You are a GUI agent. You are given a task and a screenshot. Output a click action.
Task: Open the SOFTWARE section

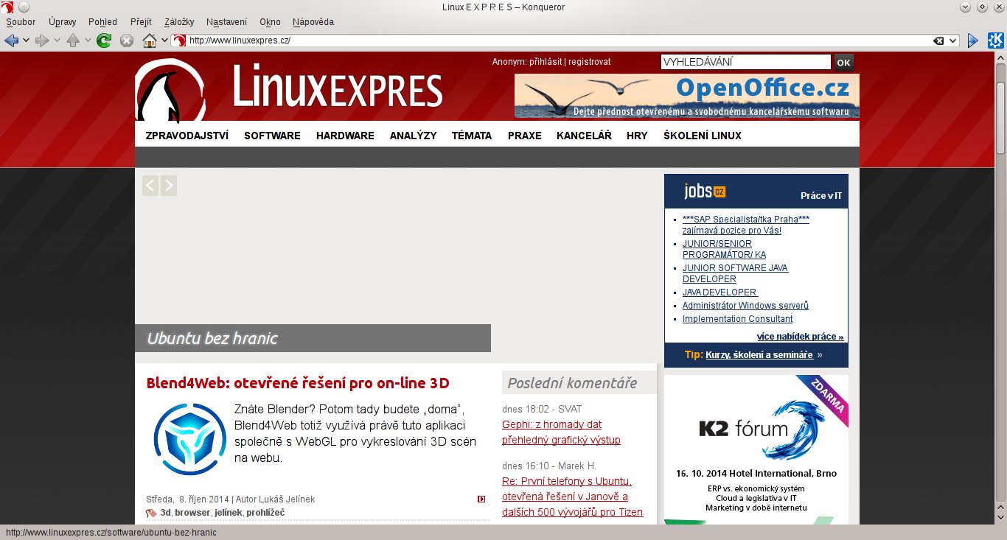coord(272,136)
